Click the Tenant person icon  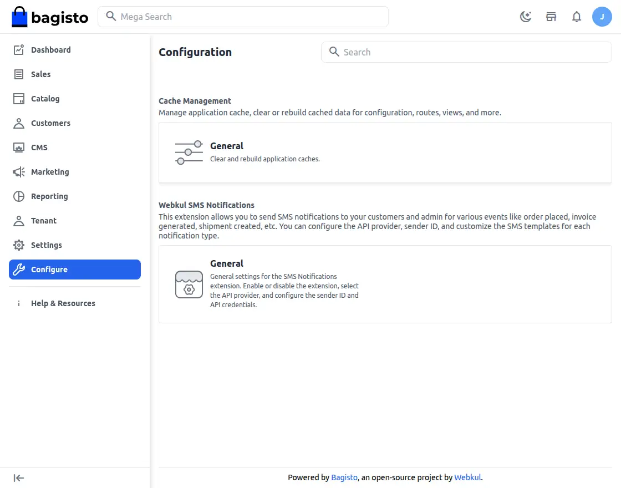(x=19, y=221)
